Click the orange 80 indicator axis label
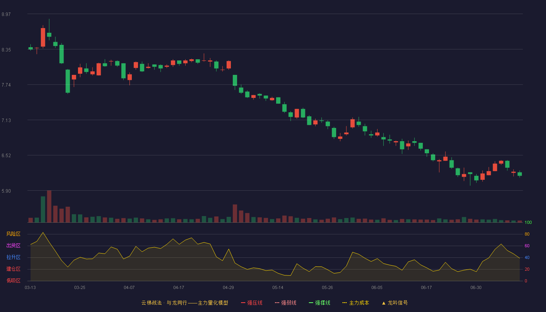This screenshot has width=546, height=312. point(527,234)
